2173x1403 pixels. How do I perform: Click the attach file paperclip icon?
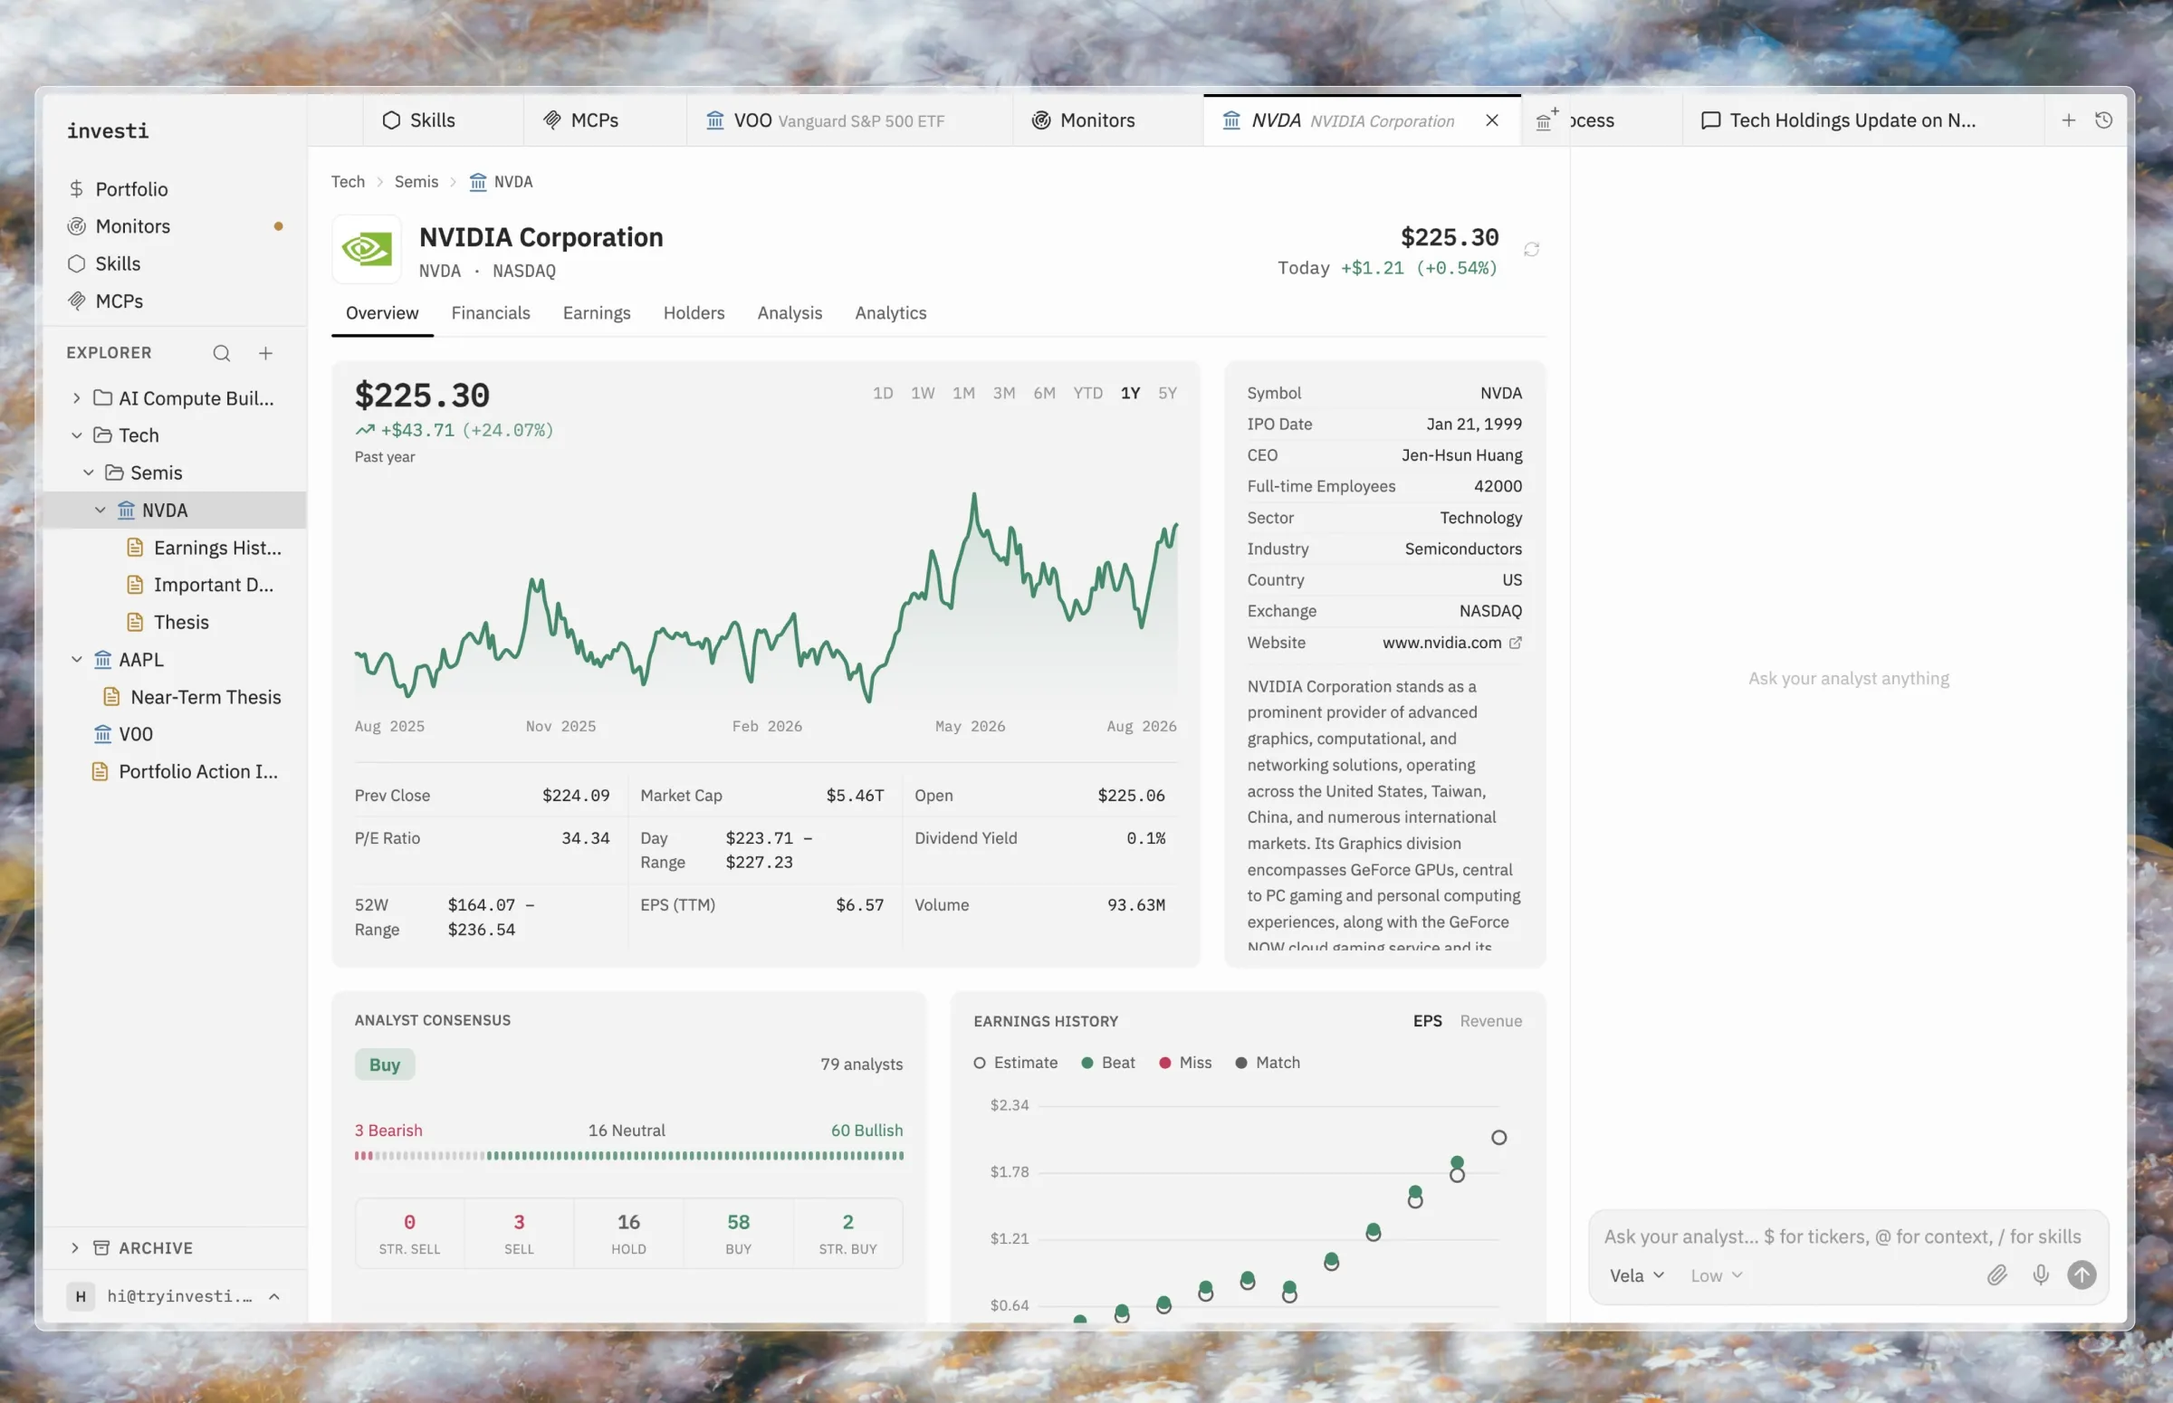click(1996, 1274)
